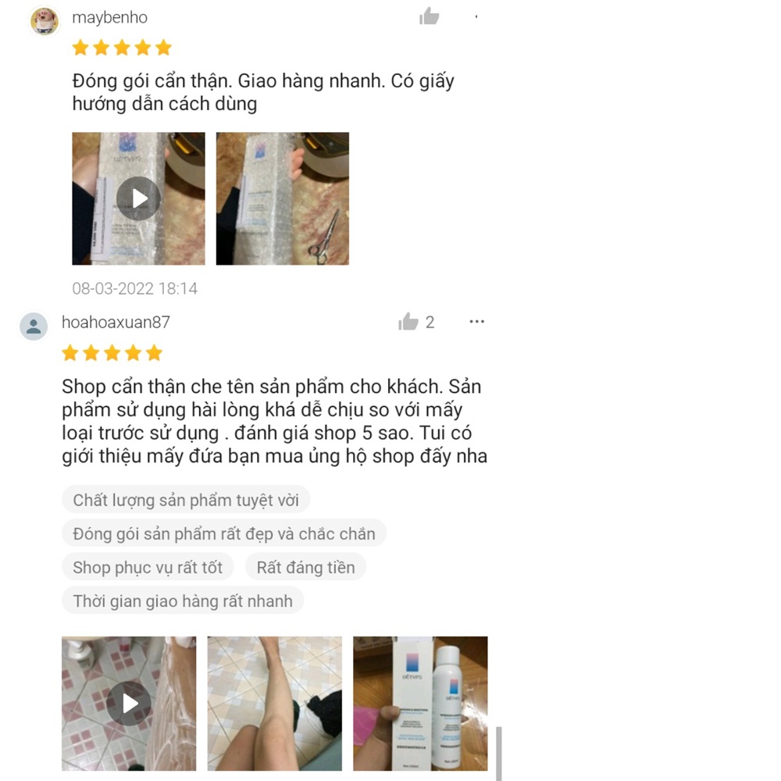The height and width of the screenshot is (781, 781).
Task: Play maybenho's packaging review video
Action: click(138, 198)
